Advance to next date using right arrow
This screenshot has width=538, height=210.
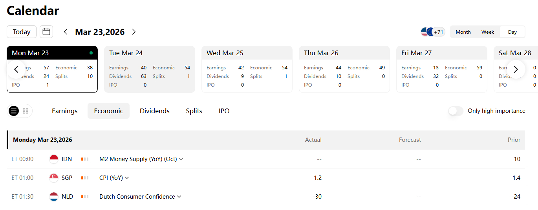click(x=134, y=32)
